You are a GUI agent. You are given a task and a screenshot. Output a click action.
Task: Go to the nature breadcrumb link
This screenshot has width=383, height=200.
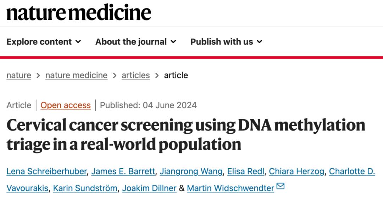click(x=19, y=75)
